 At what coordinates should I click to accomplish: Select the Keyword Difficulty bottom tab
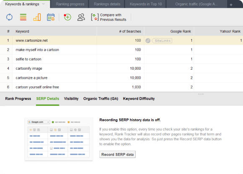[x=139, y=98]
